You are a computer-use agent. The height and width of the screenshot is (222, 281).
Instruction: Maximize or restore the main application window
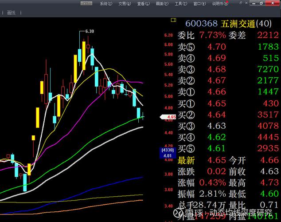261,3
